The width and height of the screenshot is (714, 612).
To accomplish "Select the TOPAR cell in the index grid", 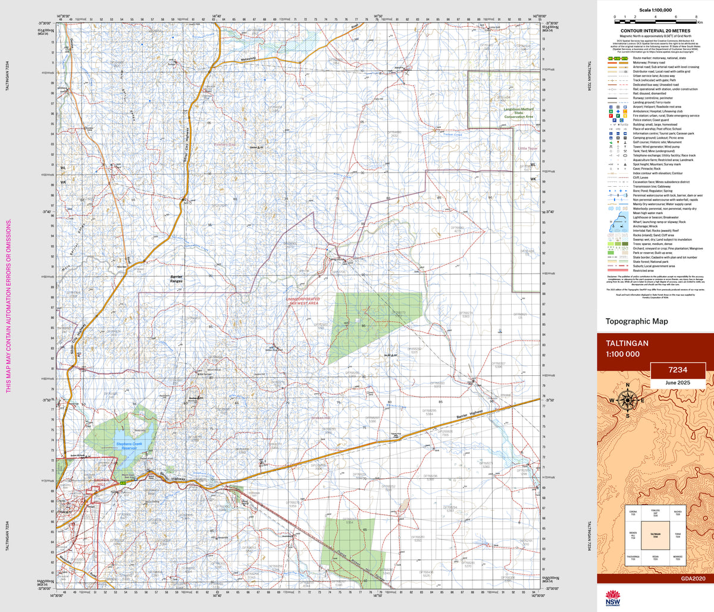I will tap(678, 535).
